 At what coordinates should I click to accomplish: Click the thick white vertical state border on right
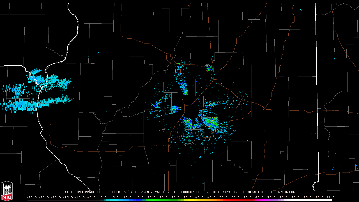coord(317,84)
